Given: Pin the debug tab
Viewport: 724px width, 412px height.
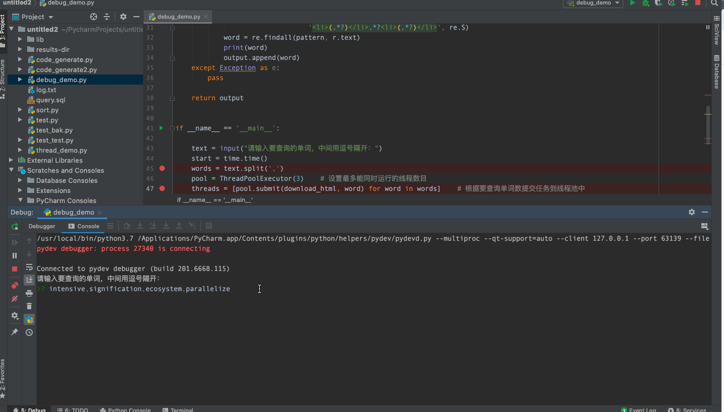Looking at the screenshot, I should coord(15,332).
